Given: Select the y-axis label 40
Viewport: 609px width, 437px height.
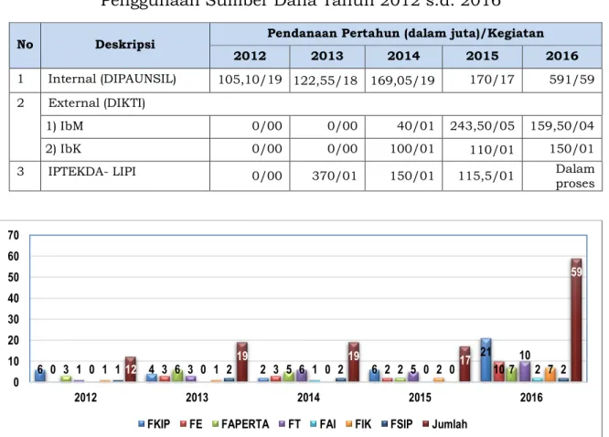Looking at the screenshot, I should (13, 298).
